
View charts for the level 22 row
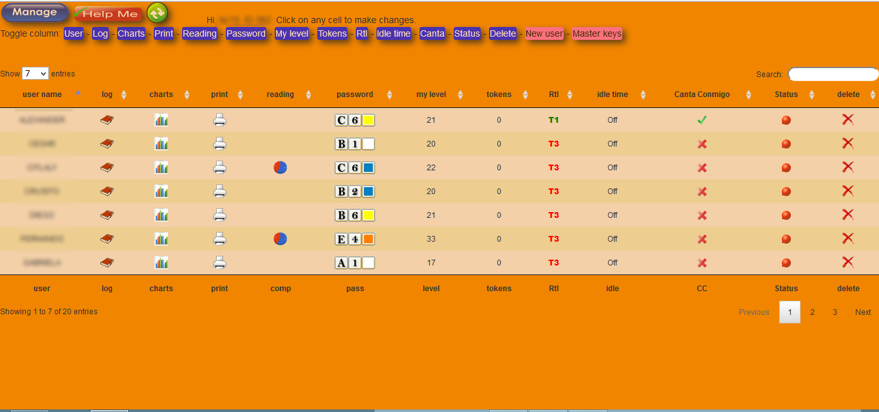point(161,167)
